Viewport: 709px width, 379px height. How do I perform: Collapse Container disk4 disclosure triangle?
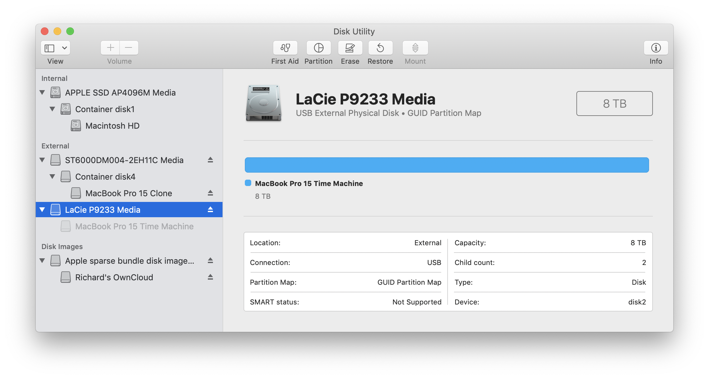click(52, 176)
